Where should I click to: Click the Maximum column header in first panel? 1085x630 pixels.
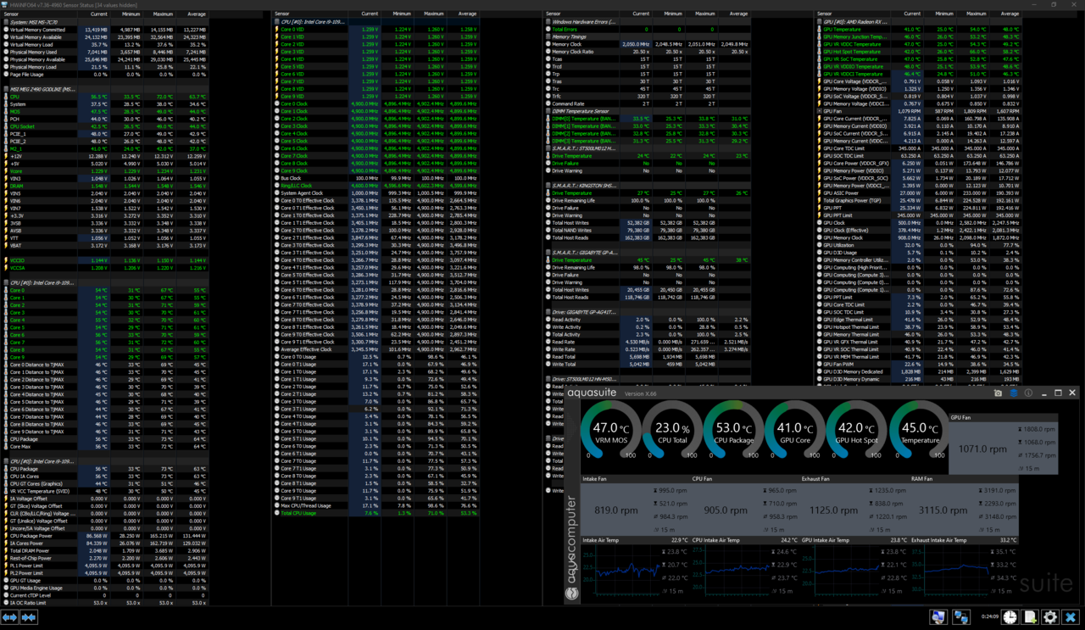(162, 14)
